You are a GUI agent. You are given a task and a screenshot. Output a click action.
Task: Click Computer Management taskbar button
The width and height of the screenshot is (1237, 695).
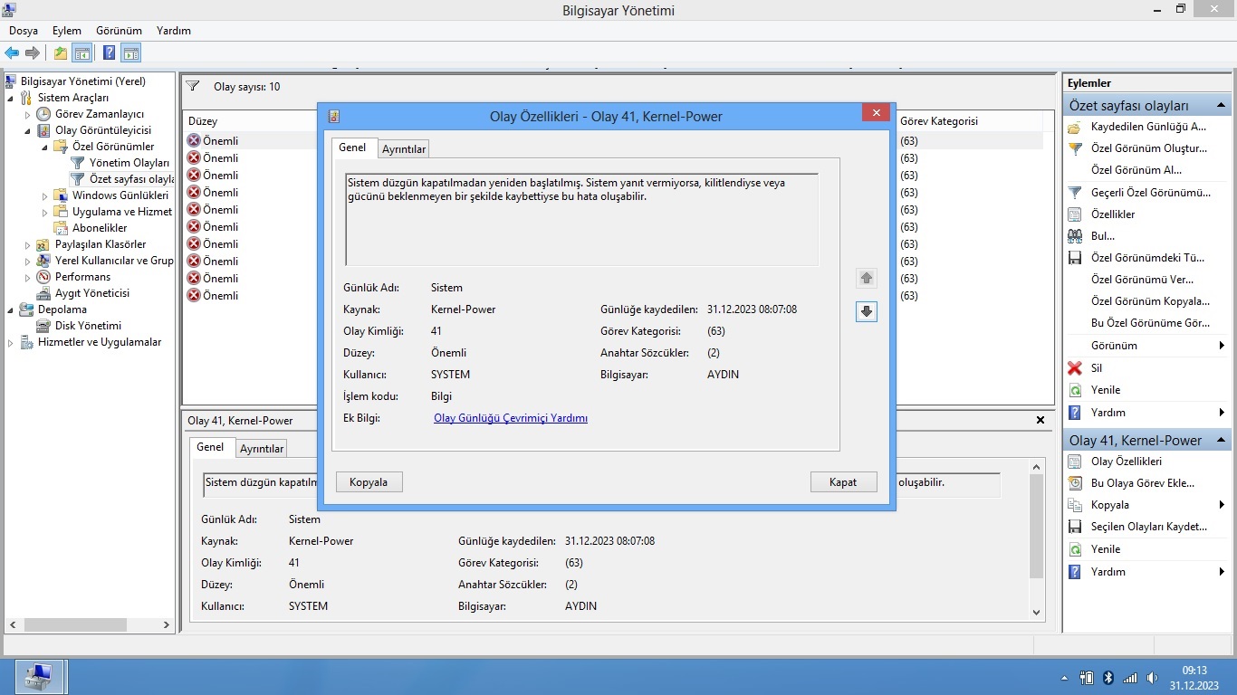(x=40, y=677)
